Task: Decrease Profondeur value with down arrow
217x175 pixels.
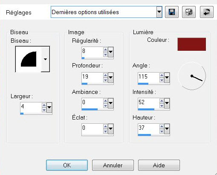Action: [x=105, y=80]
